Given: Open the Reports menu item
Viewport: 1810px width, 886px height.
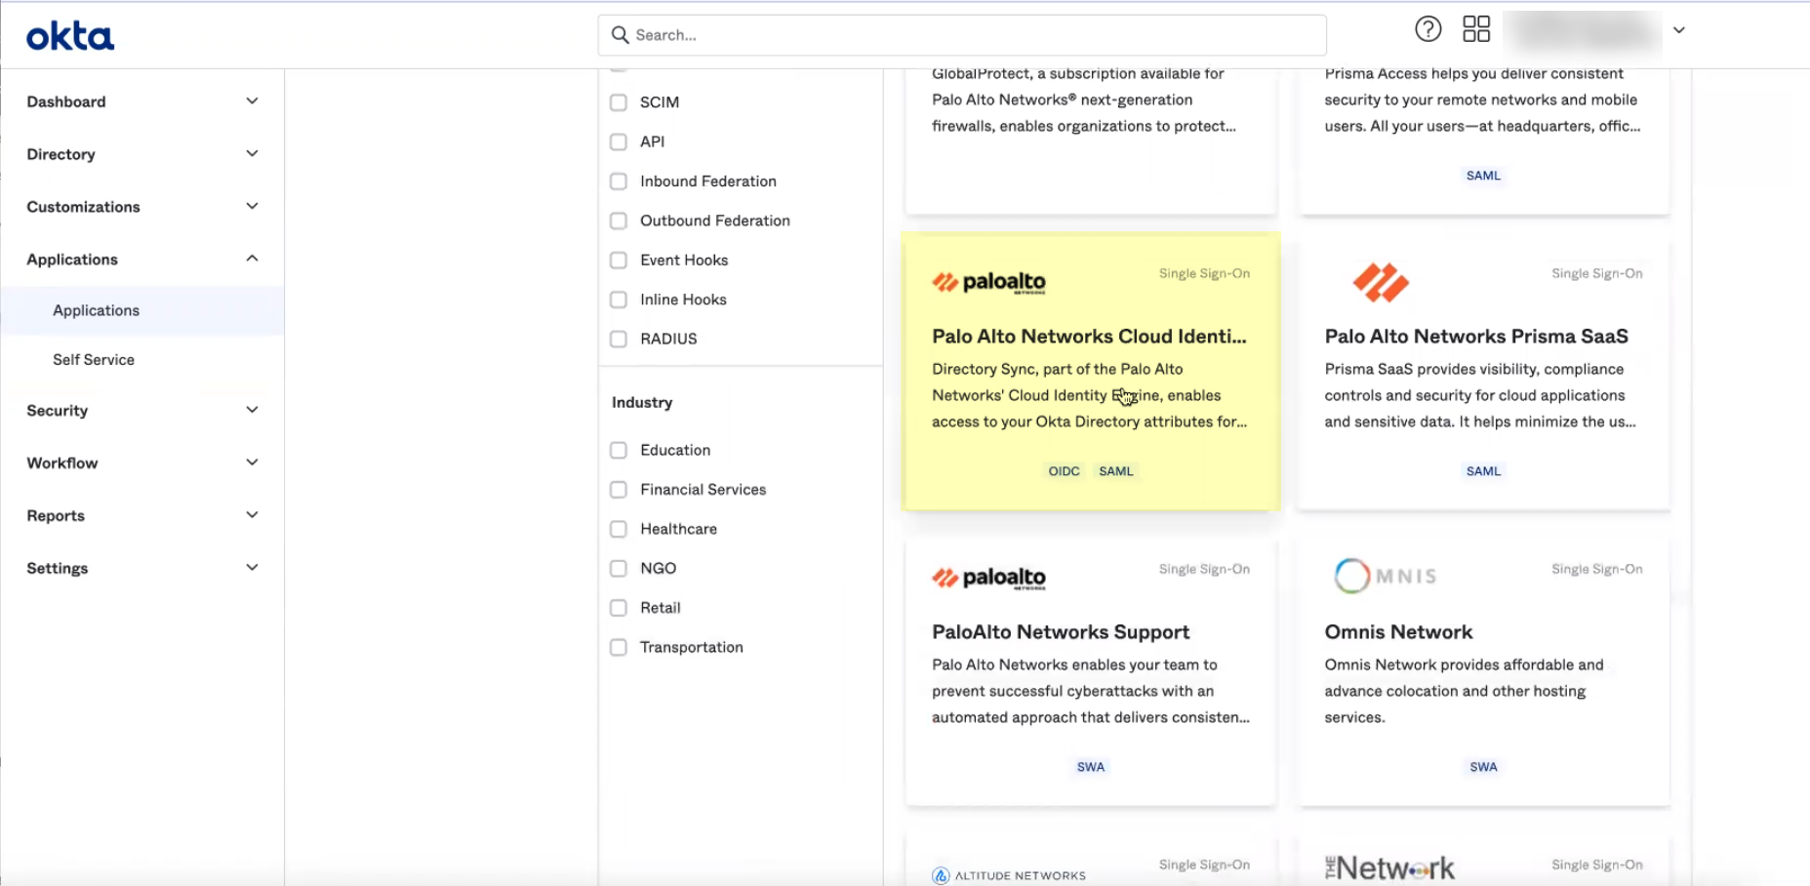Looking at the screenshot, I should tap(56, 516).
